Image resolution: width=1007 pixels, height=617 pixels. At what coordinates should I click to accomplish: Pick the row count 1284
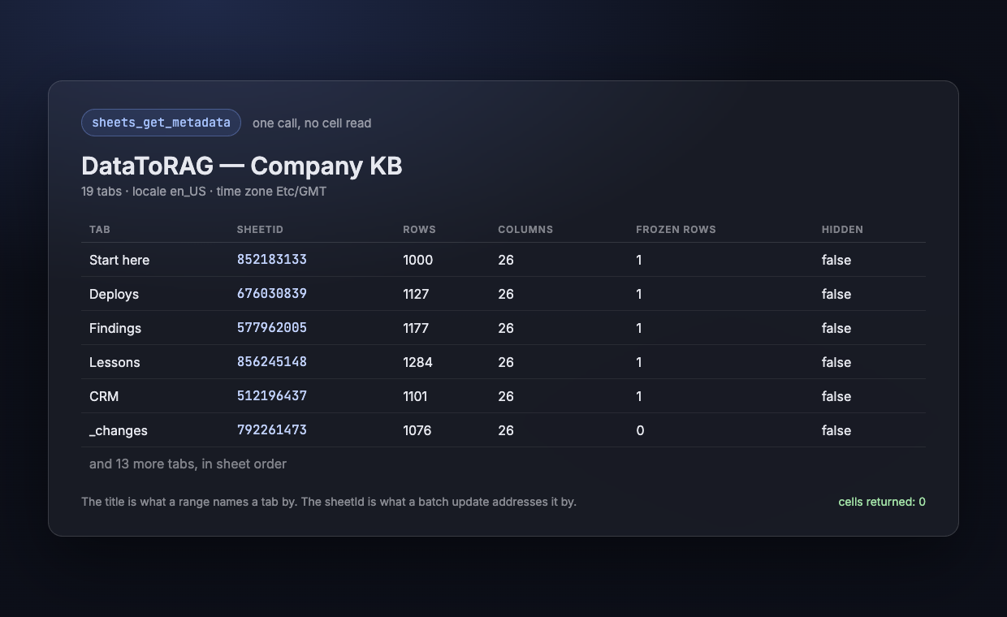tap(418, 362)
